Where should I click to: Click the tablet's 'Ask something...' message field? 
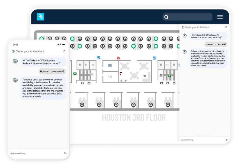tap(202, 140)
